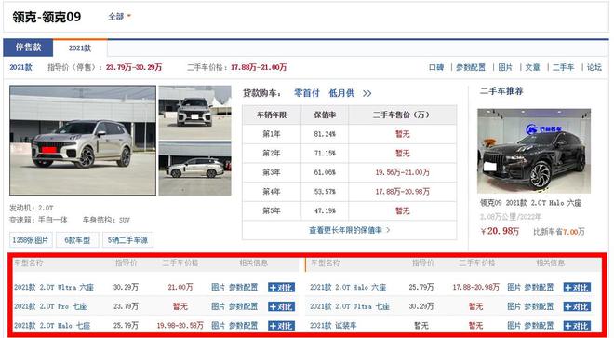Expand 查看更长年限的保值率

click(349, 230)
